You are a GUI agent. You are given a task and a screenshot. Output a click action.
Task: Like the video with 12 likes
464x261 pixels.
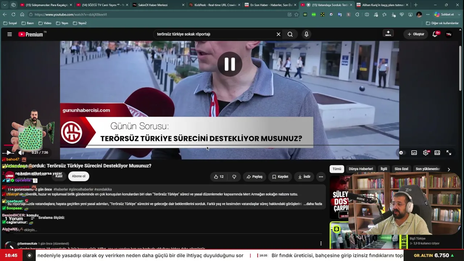tap(219, 177)
